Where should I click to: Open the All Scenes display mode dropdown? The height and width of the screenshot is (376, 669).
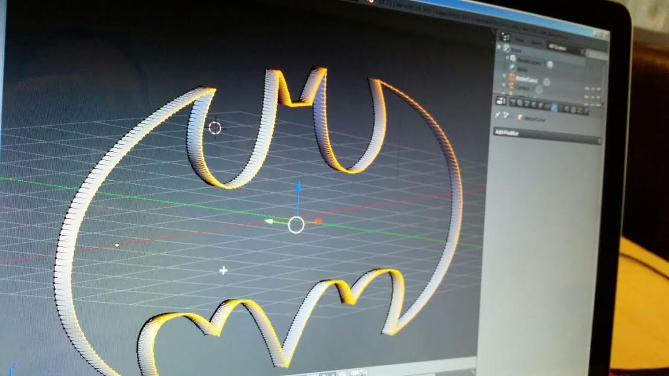click(565, 48)
